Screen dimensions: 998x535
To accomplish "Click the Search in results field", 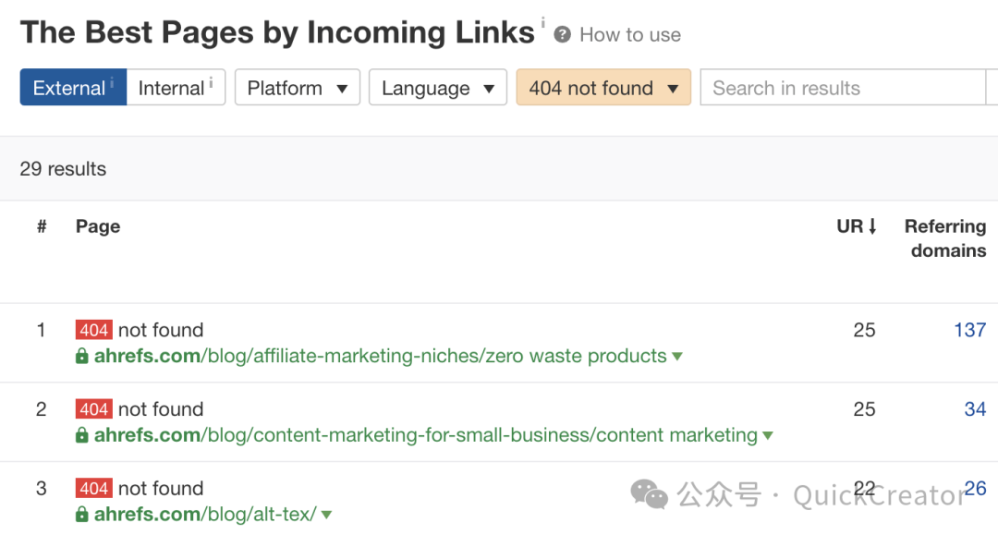I will [x=841, y=88].
